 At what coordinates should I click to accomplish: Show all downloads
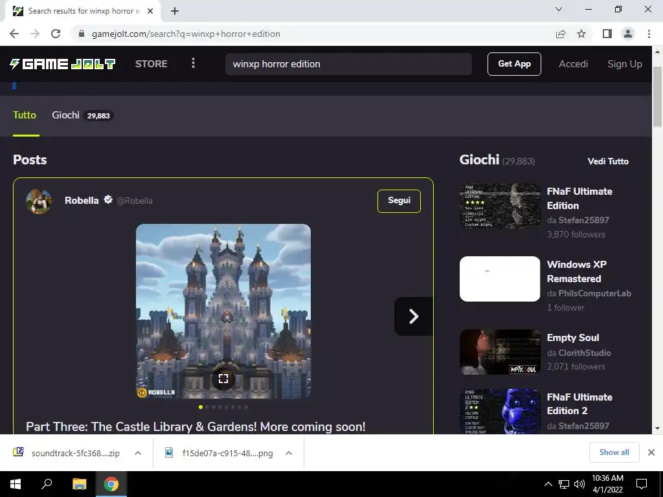pyautogui.click(x=614, y=452)
